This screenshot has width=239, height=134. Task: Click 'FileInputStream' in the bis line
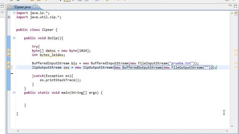click(153, 63)
